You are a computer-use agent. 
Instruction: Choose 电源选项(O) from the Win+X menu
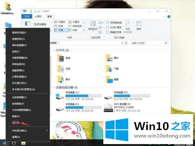(x=18, y=39)
